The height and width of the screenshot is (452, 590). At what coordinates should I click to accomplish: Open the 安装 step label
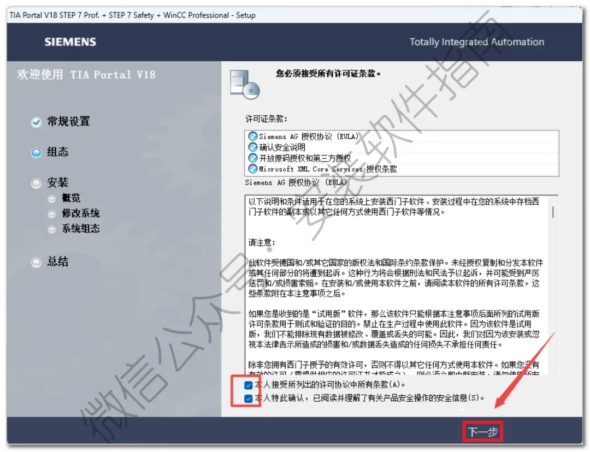point(57,183)
